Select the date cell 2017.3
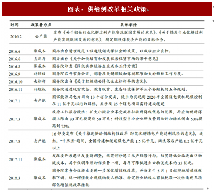 [x=14, y=119]
